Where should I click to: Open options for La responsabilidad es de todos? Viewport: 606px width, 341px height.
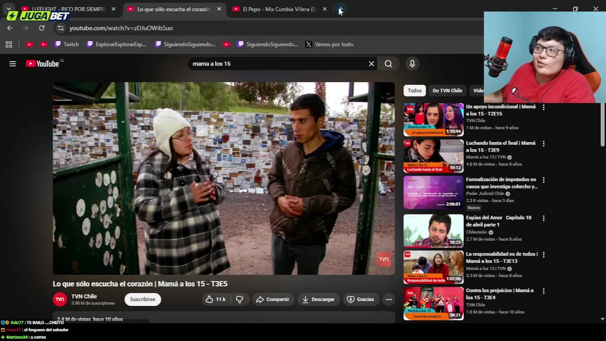(x=543, y=254)
